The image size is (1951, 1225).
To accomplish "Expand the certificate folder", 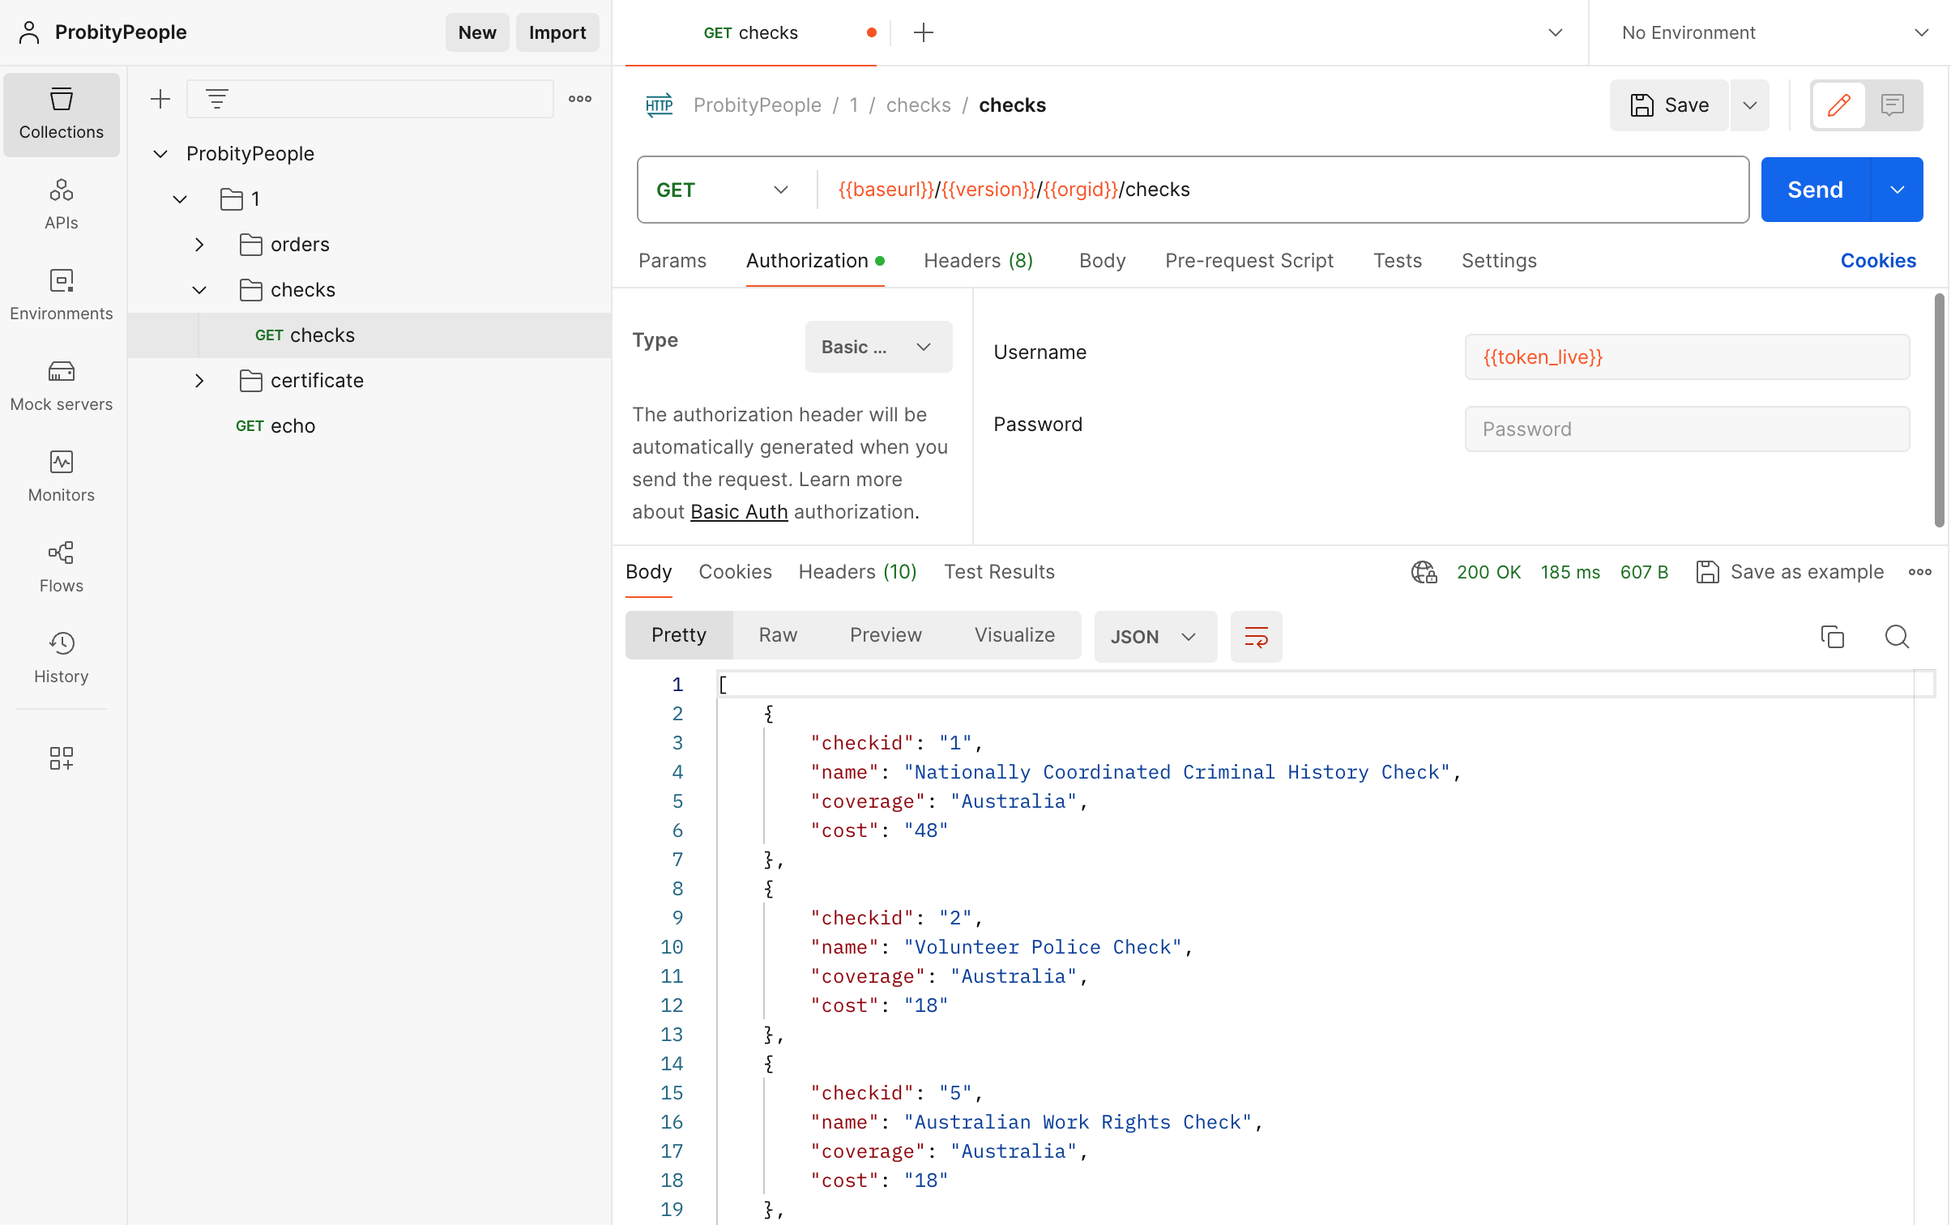I will 199,380.
